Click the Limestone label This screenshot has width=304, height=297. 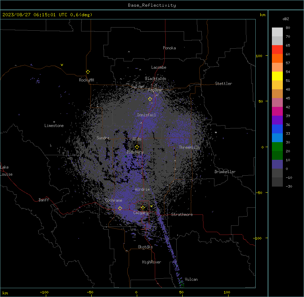point(54,126)
